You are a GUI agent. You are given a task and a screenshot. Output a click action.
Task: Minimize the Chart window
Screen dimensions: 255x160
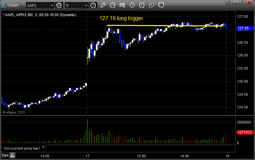coord(236,2)
